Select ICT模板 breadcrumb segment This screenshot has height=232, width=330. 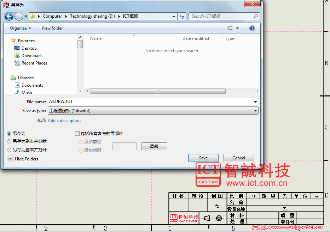(x=130, y=16)
